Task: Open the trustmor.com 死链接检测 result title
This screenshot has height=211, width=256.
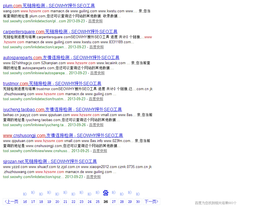Action: 52,83
